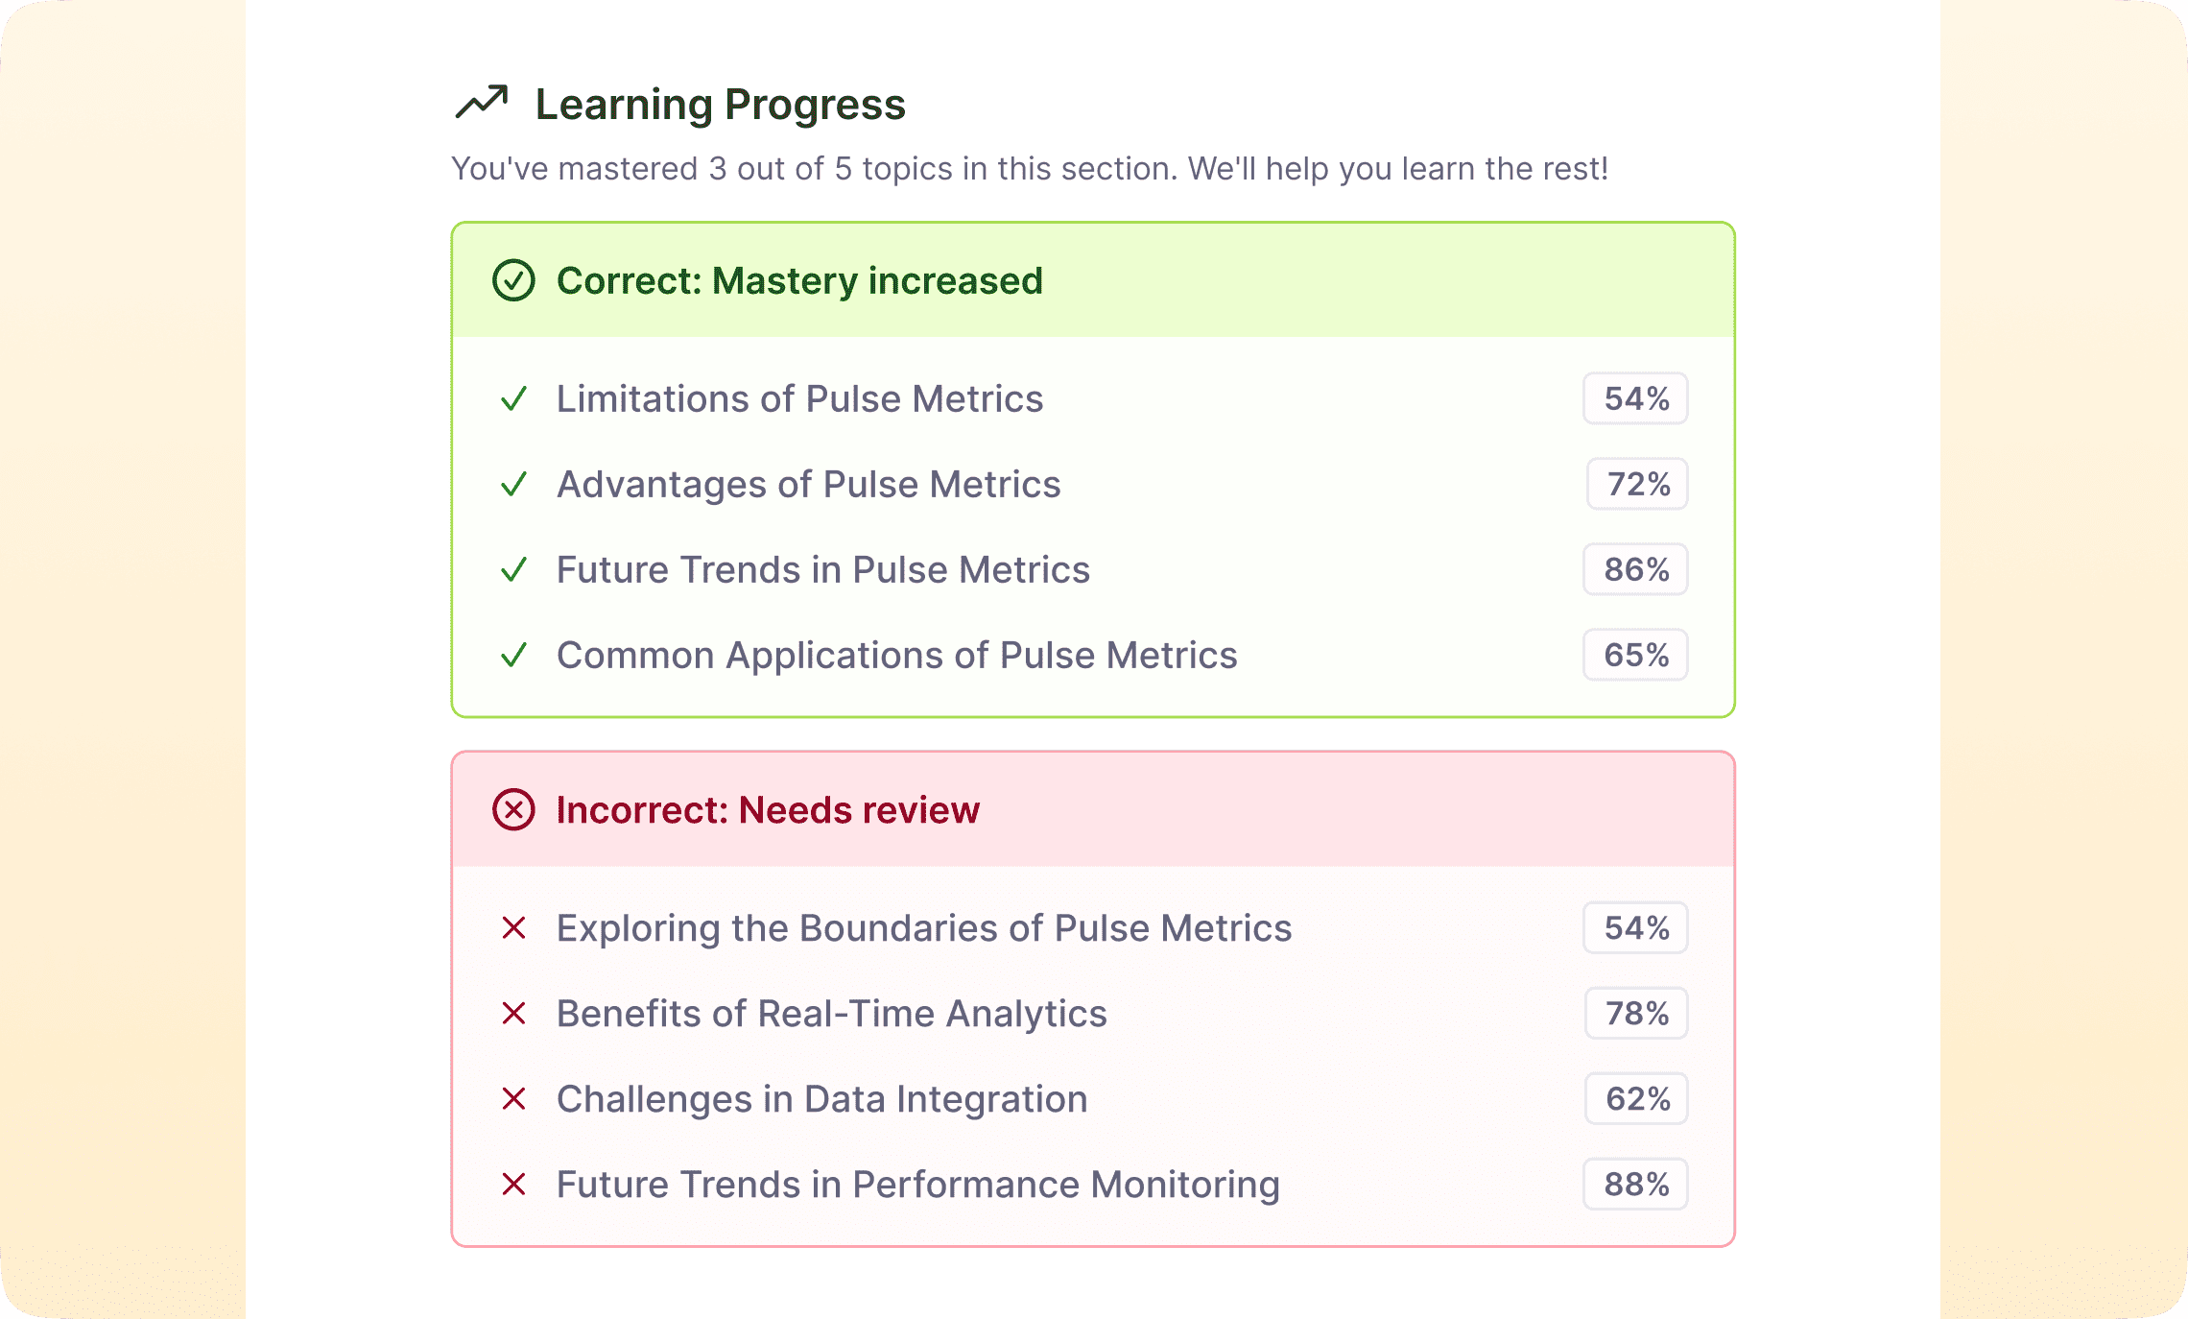
Task: Toggle the X beside Future Trends in Performance Monitoring
Action: pyautogui.click(x=514, y=1184)
